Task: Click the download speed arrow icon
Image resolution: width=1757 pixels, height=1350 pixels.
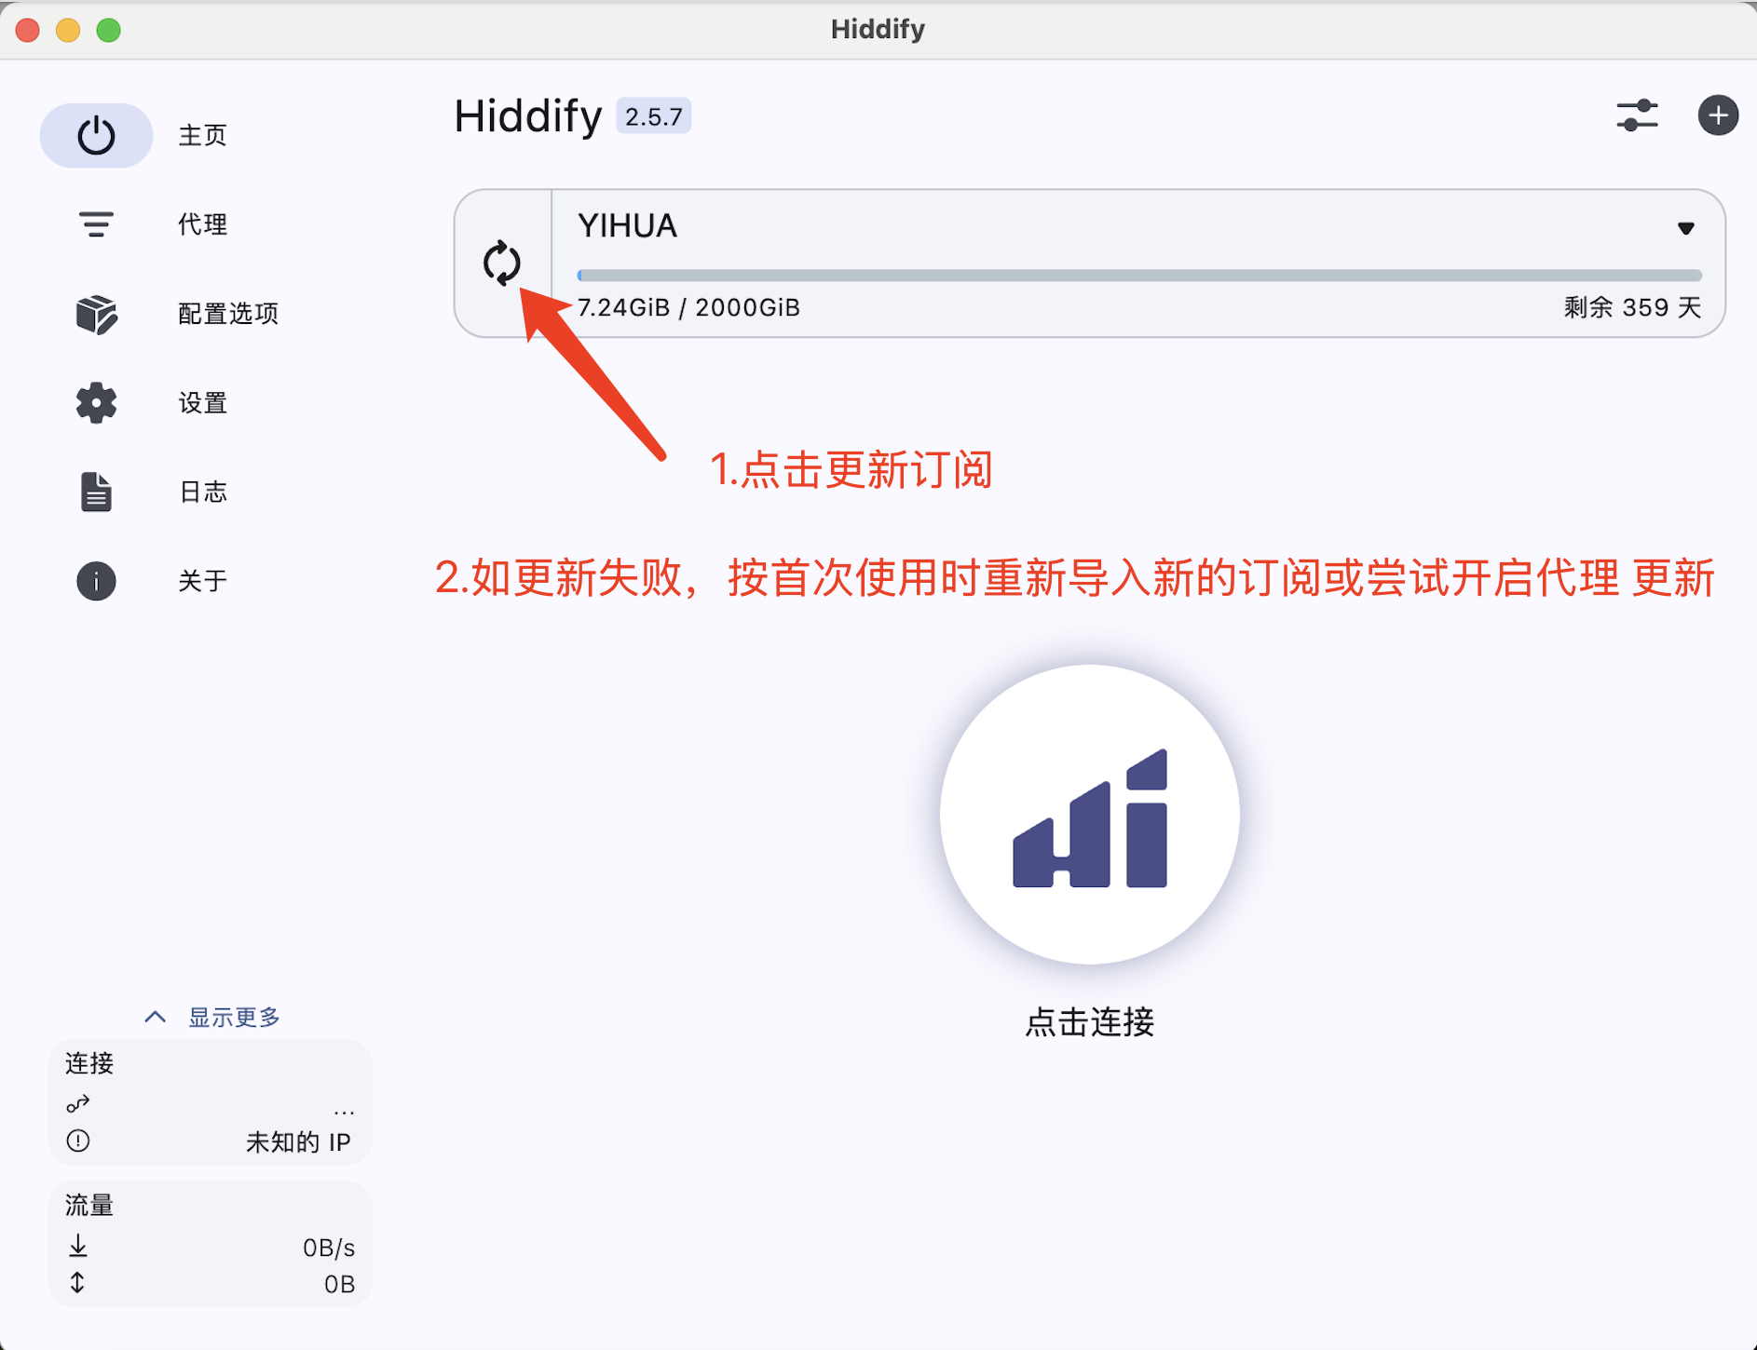Action: click(x=78, y=1246)
